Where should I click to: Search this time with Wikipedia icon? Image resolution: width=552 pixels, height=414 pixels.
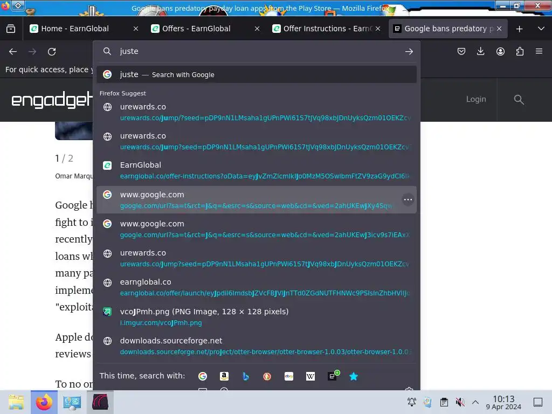point(310,376)
